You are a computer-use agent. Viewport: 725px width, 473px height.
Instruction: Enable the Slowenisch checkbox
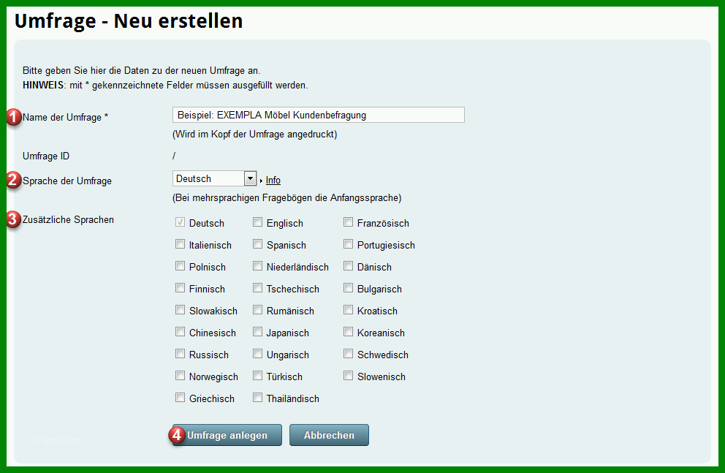(x=348, y=376)
